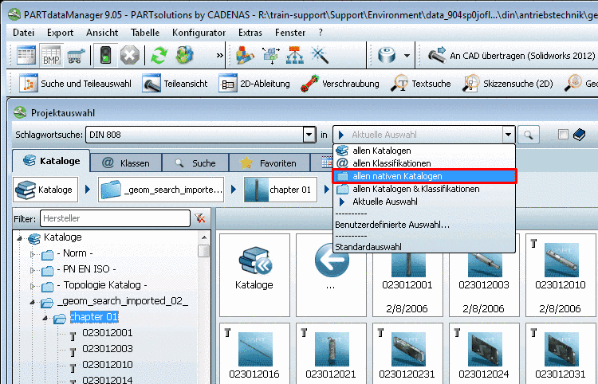Click the Hersteller filter field
The image size is (598, 384).
[x=115, y=218]
